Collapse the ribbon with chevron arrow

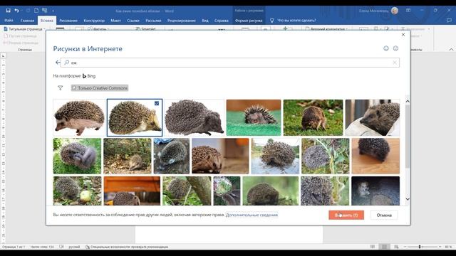pyautogui.click(x=451, y=50)
